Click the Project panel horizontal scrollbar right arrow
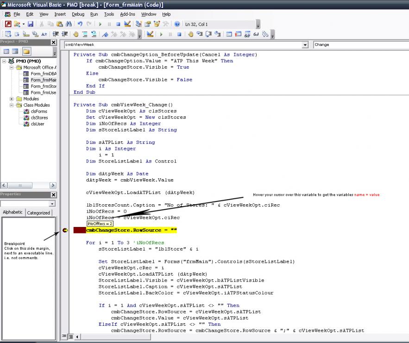Image resolution: width=409 pixels, height=343 pixels. click(x=52, y=185)
